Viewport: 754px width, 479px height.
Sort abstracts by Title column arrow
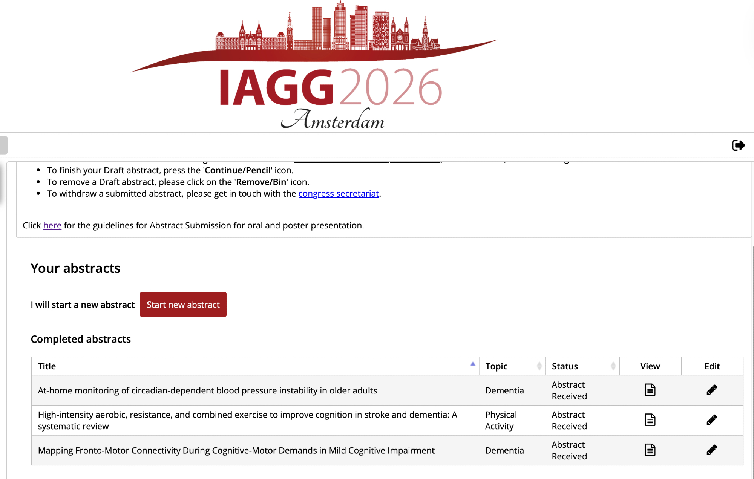(x=472, y=364)
